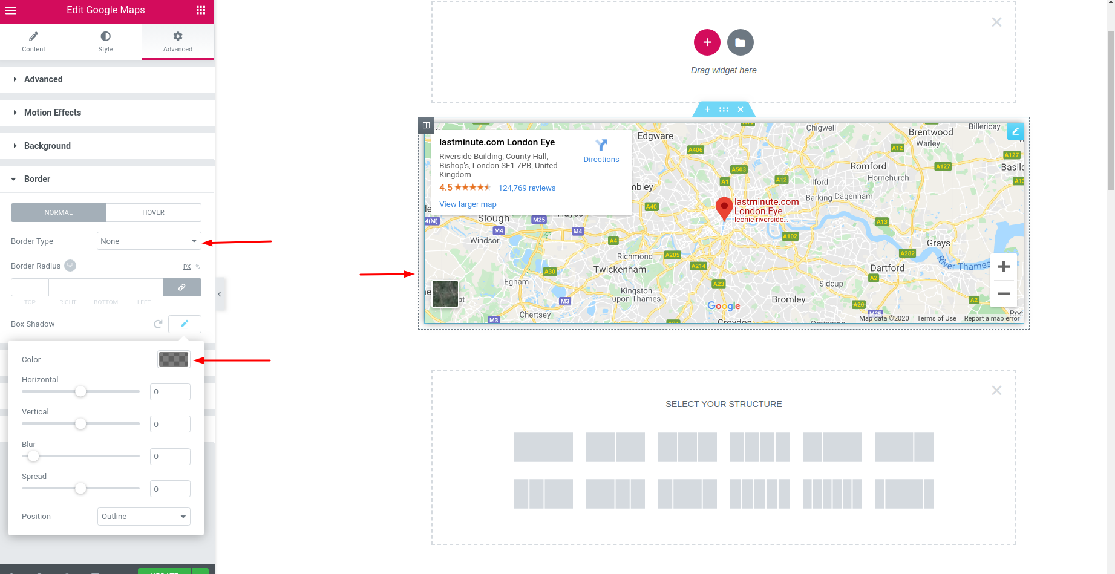Zoom out on the map
1115x574 pixels.
click(x=1004, y=293)
